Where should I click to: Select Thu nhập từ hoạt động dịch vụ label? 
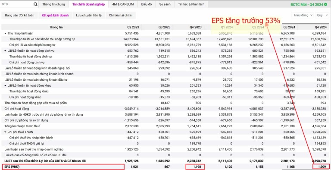(31, 57)
